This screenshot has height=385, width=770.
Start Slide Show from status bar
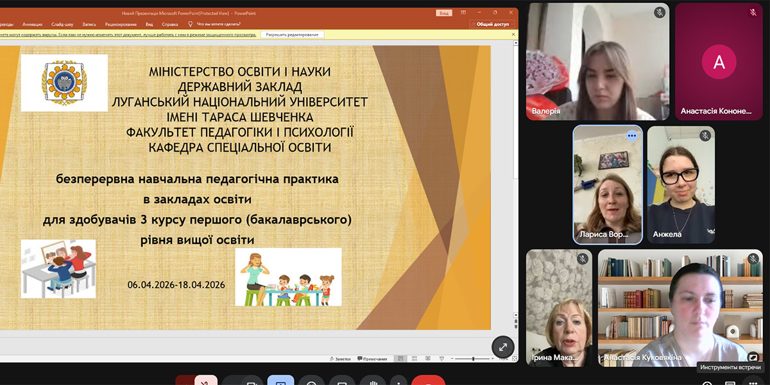[441, 359]
